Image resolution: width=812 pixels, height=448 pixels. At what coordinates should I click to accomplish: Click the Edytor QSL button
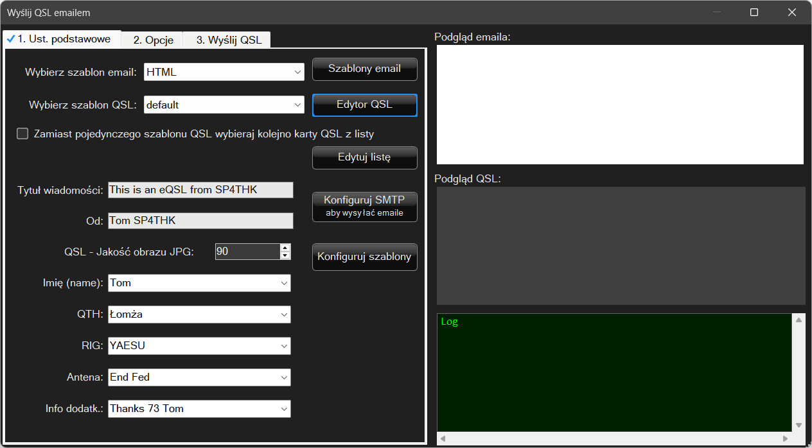364,105
